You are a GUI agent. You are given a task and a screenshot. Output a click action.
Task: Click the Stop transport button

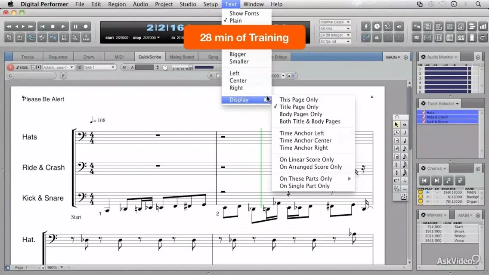[53, 27]
